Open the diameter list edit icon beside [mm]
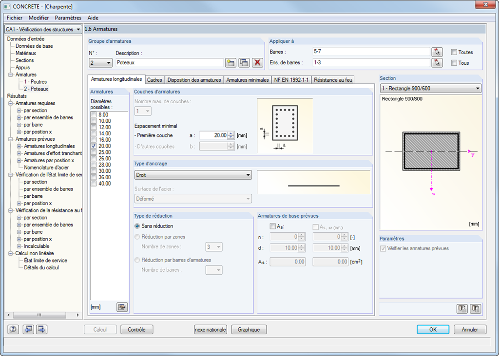 click(x=122, y=307)
